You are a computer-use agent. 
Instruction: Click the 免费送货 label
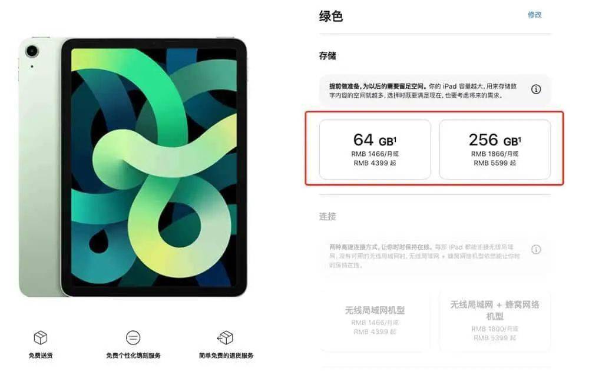[41, 355]
